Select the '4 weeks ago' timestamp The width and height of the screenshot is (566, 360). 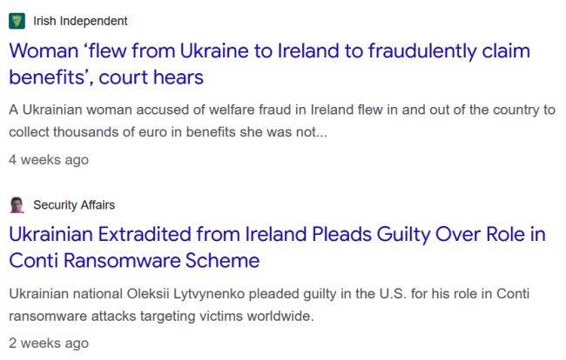click(49, 160)
